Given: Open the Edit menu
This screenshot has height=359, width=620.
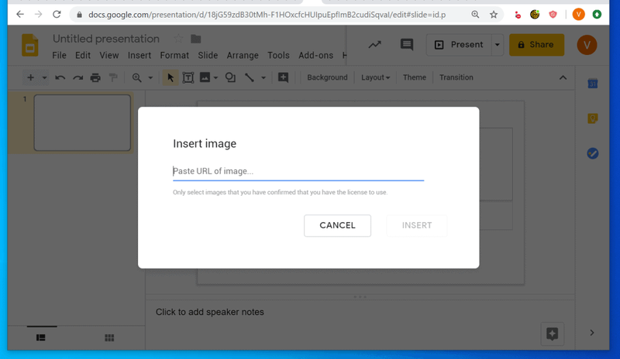Looking at the screenshot, I should (83, 55).
